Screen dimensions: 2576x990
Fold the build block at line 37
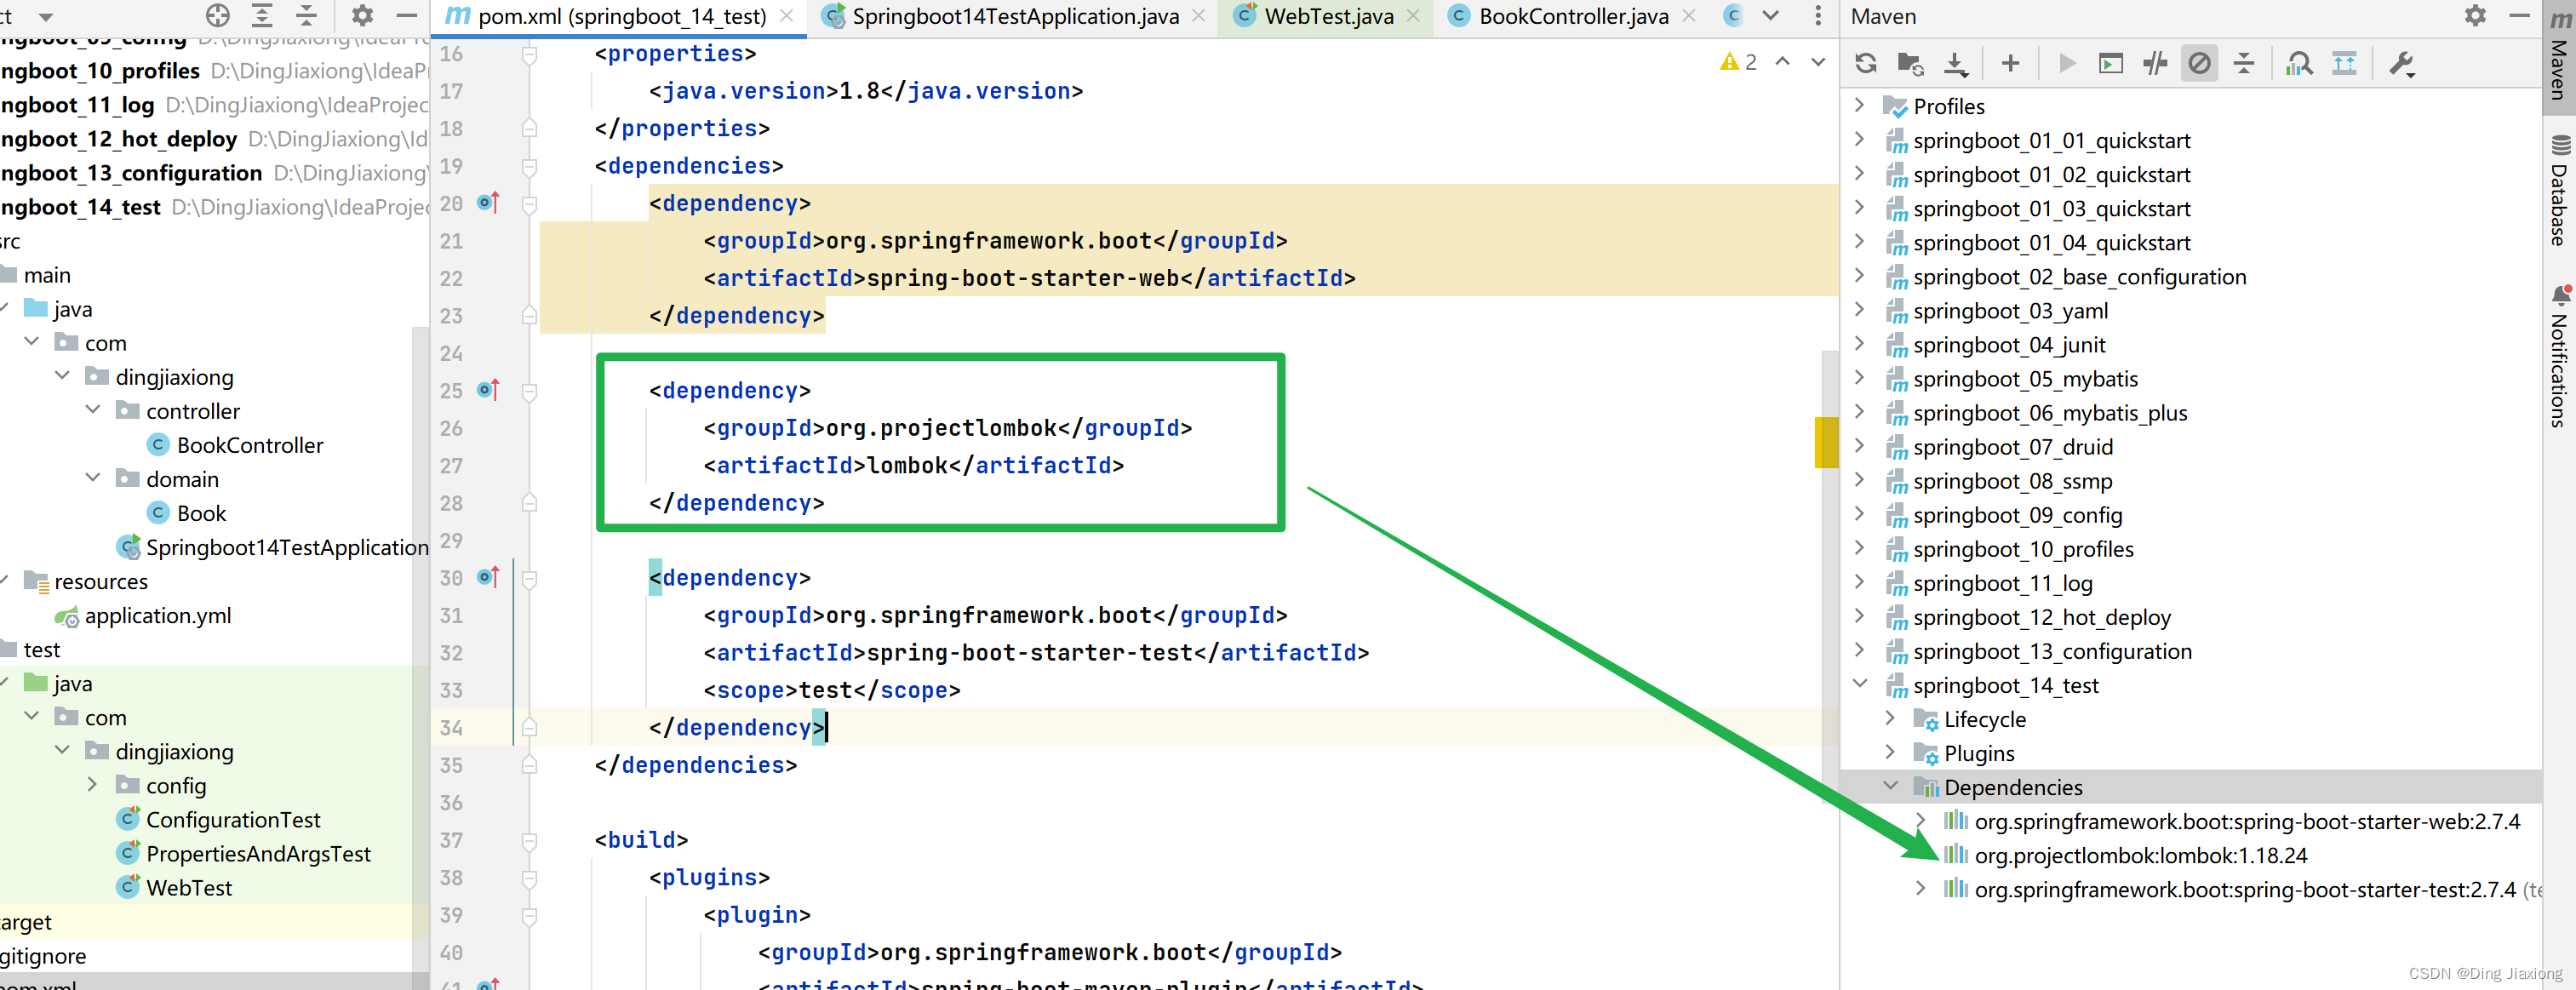tap(530, 840)
